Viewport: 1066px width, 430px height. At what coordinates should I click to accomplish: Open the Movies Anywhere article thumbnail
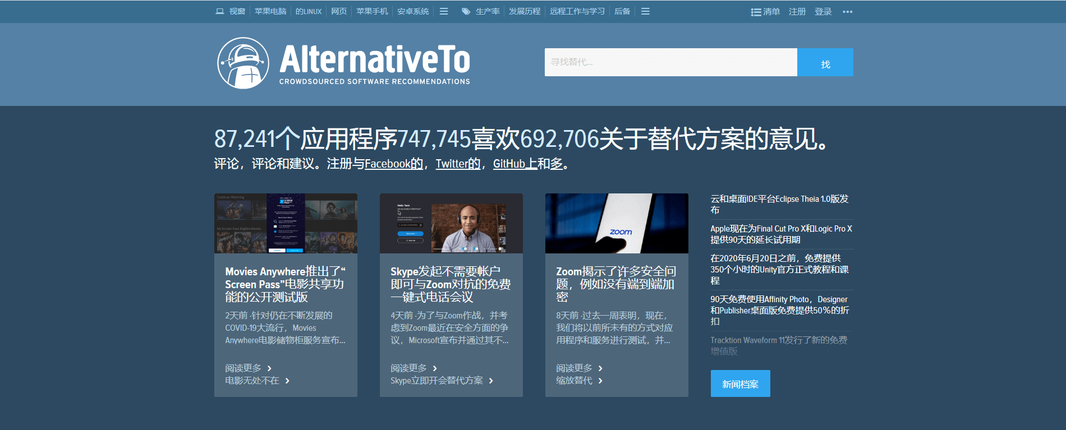point(286,223)
